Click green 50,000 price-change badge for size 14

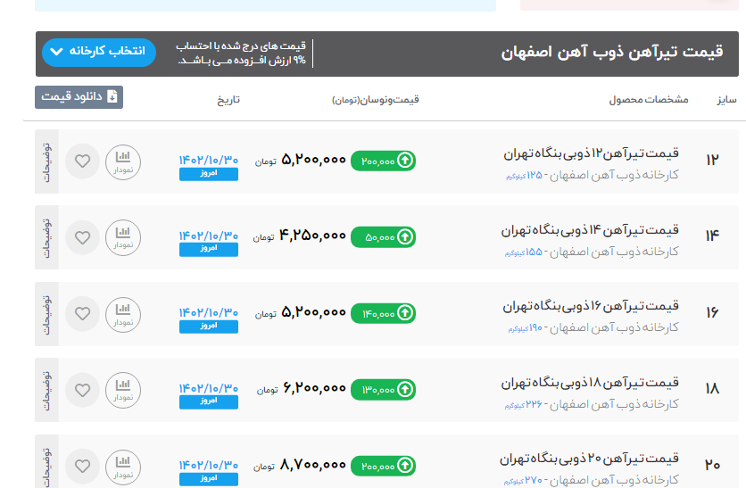[383, 237]
